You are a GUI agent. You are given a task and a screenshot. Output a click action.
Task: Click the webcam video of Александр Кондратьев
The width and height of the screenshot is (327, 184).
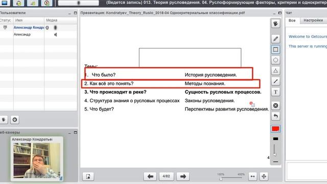point(37,160)
